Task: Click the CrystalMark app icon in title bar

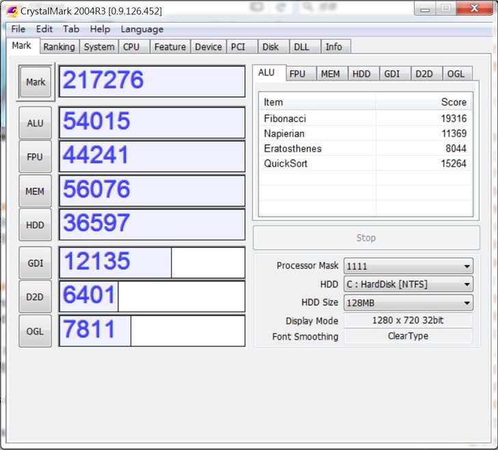Action: coord(12,11)
